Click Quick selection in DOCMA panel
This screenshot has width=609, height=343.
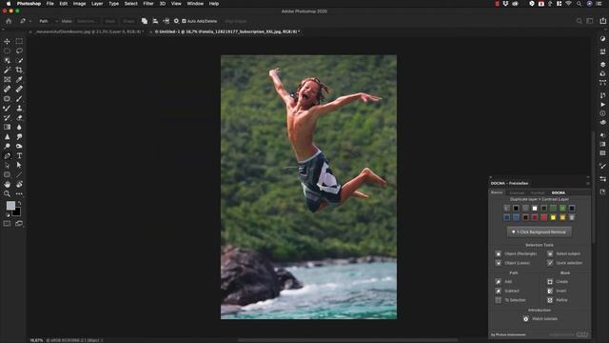pos(565,263)
